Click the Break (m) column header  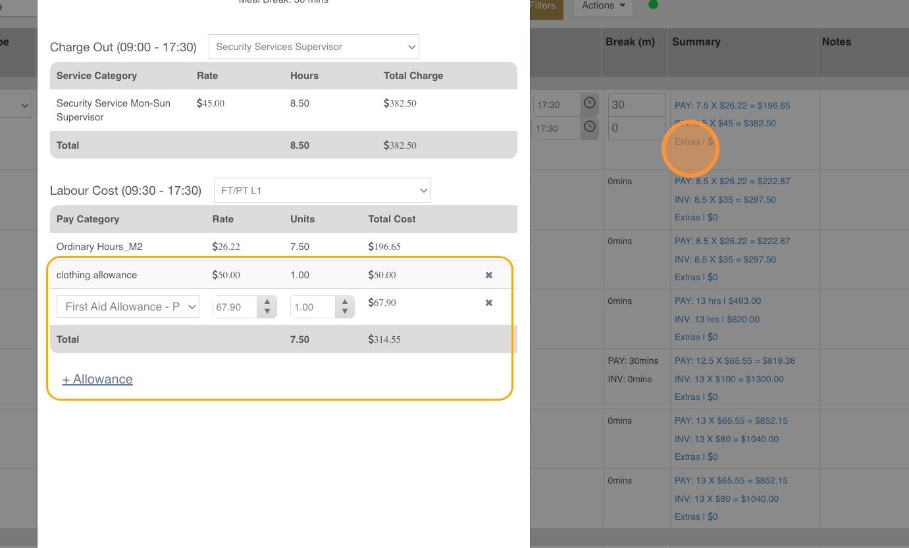(x=631, y=41)
